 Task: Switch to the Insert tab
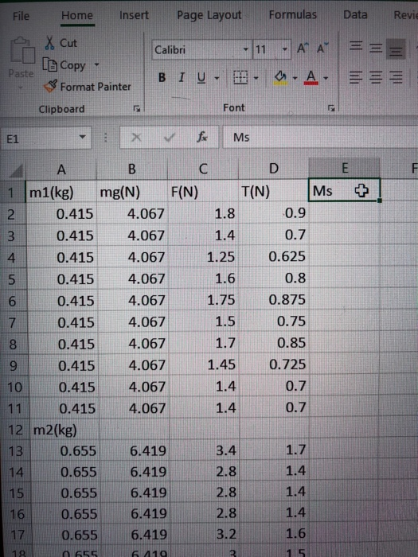(134, 15)
